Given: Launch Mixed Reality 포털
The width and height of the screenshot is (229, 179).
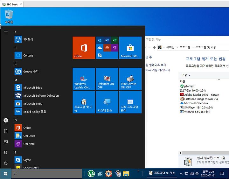Looking at the screenshot, I should click(x=31, y=112).
